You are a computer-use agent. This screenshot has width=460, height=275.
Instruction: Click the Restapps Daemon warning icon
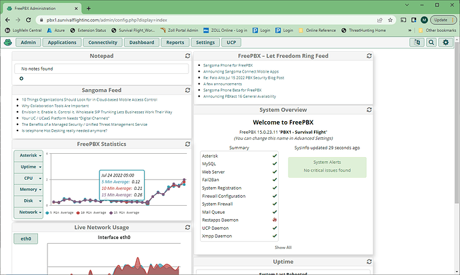pyautogui.click(x=275, y=220)
